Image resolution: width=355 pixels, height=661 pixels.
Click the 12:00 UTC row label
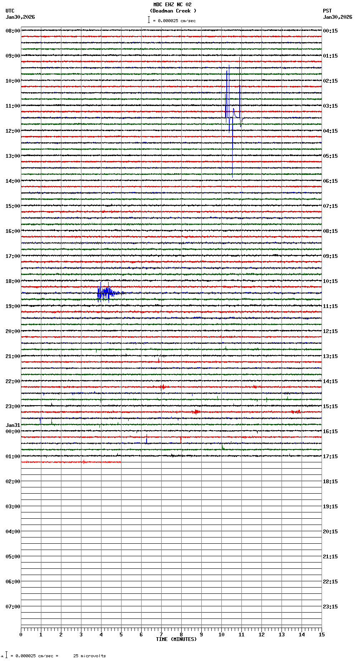click(x=13, y=131)
